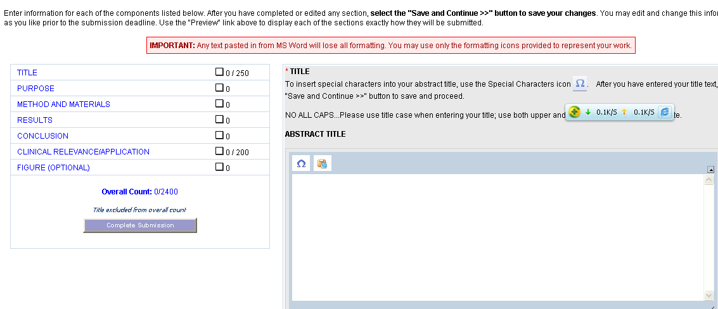Viewport: 718px width, 309px height.
Task: Go to METHOD AND MATERIALS section
Action: (x=63, y=104)
